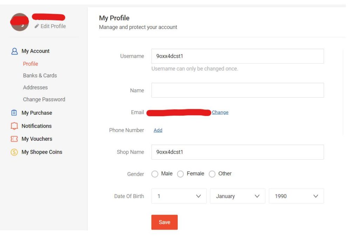Open the January month dropdown
The width and height of the screenshot is (359, 239).
[237, 196]
